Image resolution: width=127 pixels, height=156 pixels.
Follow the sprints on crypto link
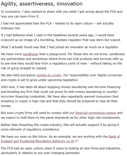[49, 75]
